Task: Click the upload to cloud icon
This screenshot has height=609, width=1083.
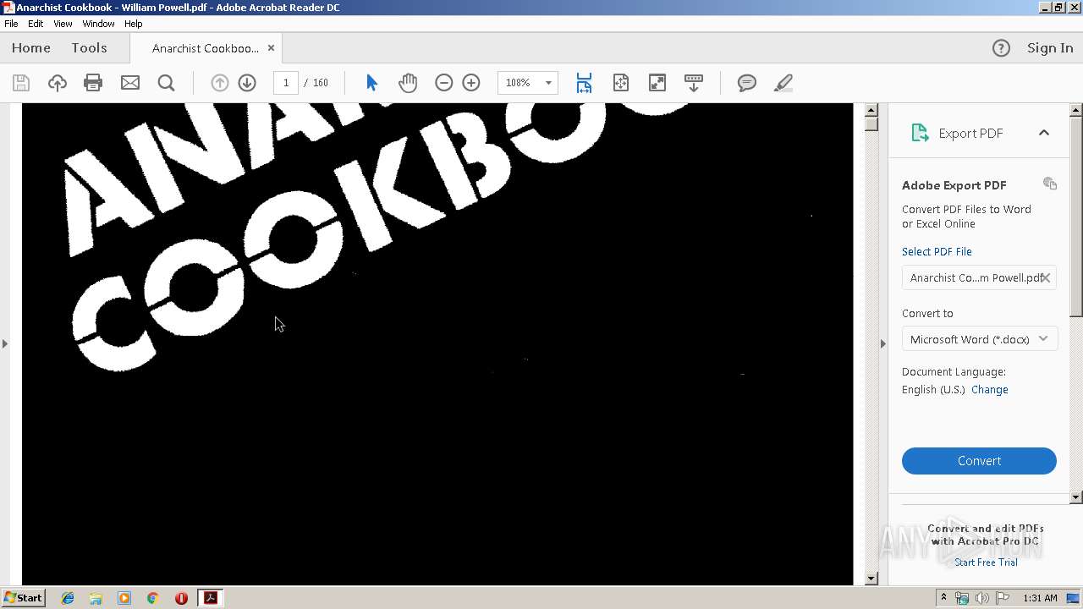Action: (57, 83)
